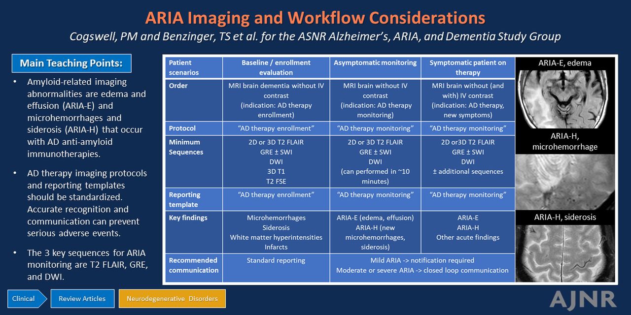Open the Review Articles tag
The width and height of the screenshot is (631, 315).
[82, 298]
